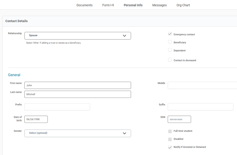Uncheck the Emergency contact checkbox
This screenshot has width=237, height=155.
coord(170,34)
